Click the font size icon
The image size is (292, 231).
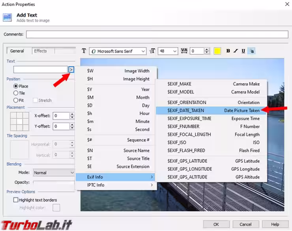153,51
